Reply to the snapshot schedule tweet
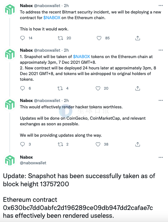The width and height of the screenshot is (168, 222). [x=23, y=89]
